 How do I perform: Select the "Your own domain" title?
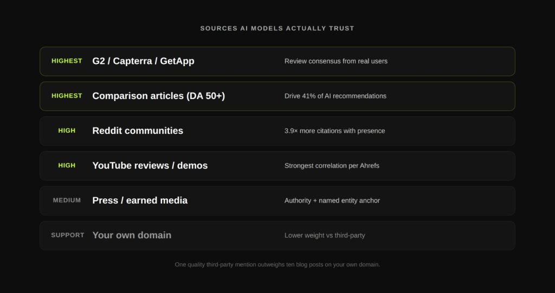click(132, 235)
